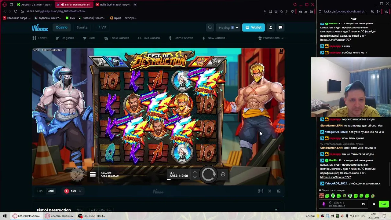Screen dimensions: 391x220
Task: Go to the Lobby
Action: click(x=40, y=38)
